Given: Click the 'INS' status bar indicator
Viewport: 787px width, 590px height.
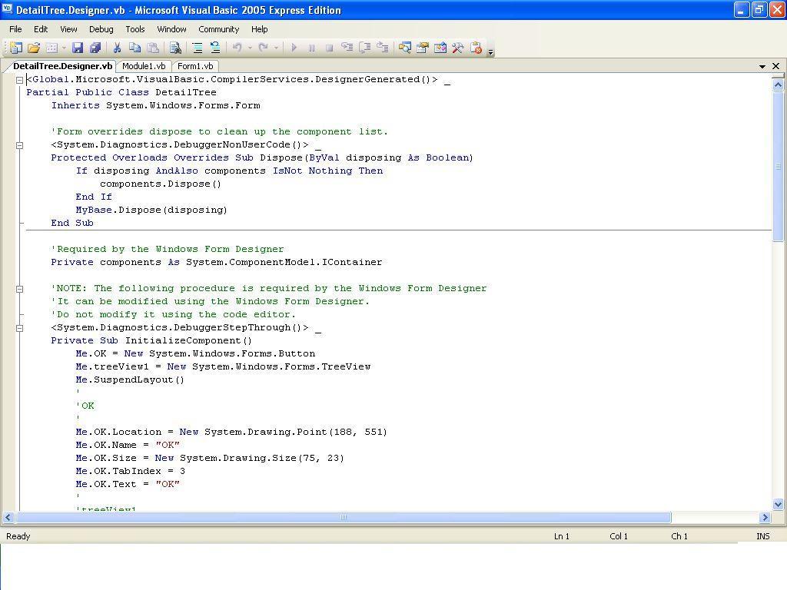Looking at the screenshot, I should click(x=763, y=536).
